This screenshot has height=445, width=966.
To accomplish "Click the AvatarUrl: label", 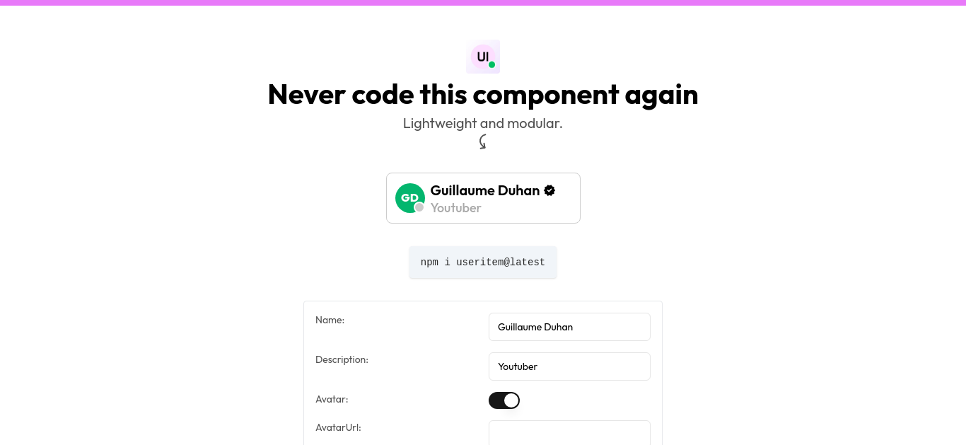I will pyautogui.click(x=338, y=427).
